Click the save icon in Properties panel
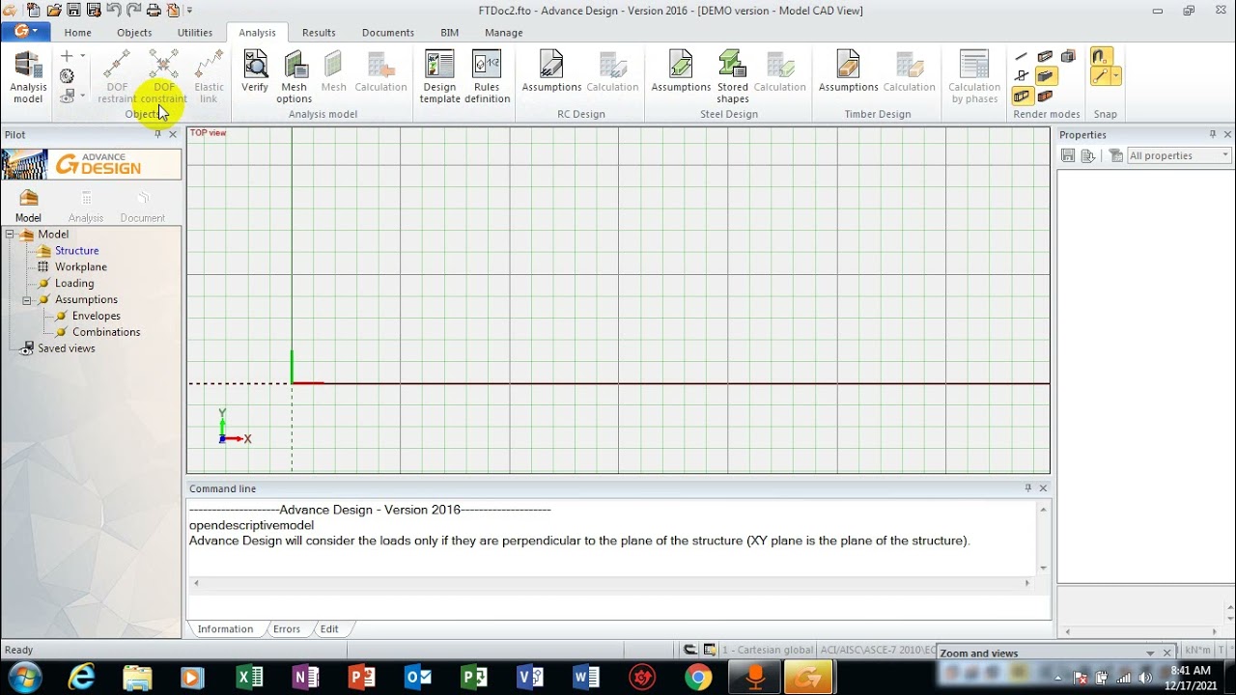This screenshot has width=1236, height=695. 1068,155
